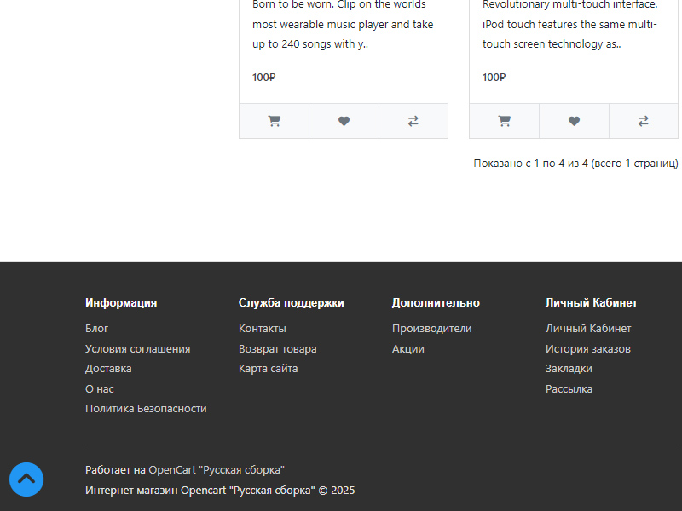Screen dimensions: 682x511
Task: Open Рассылка newsletter link
Action: click(569, 389)
